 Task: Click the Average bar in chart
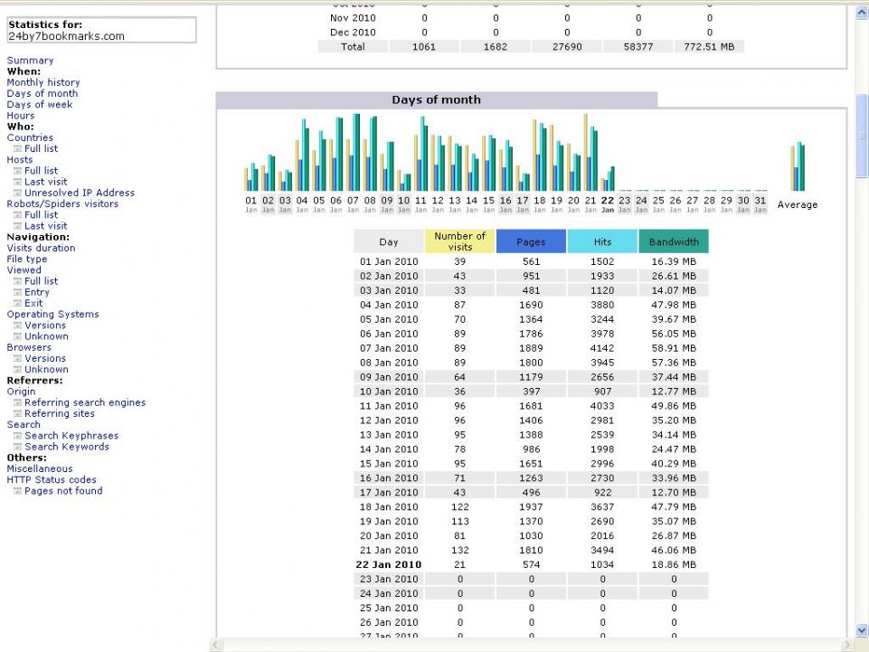[x=798, y=167]
